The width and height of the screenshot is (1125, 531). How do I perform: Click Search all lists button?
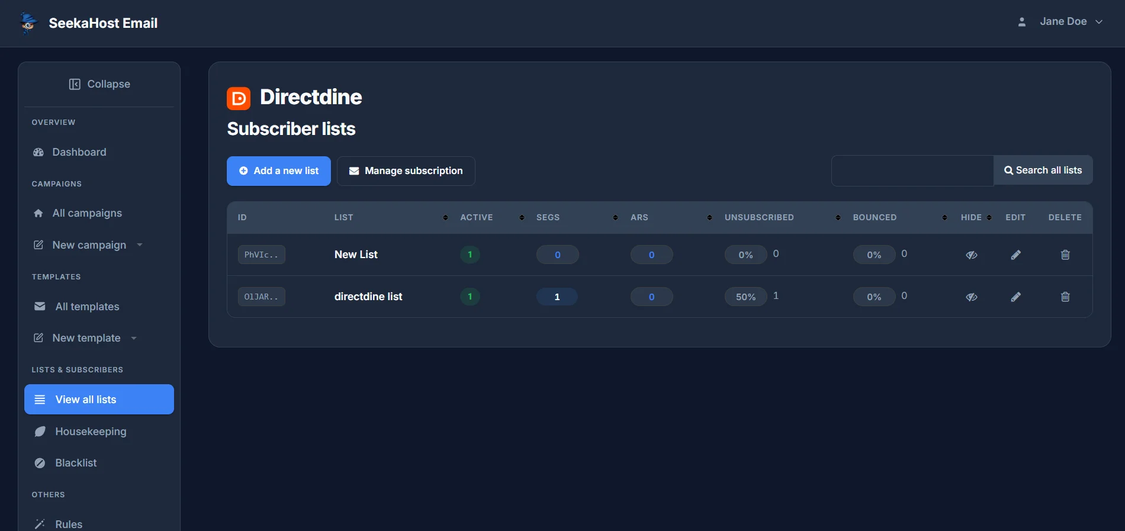1043,170
